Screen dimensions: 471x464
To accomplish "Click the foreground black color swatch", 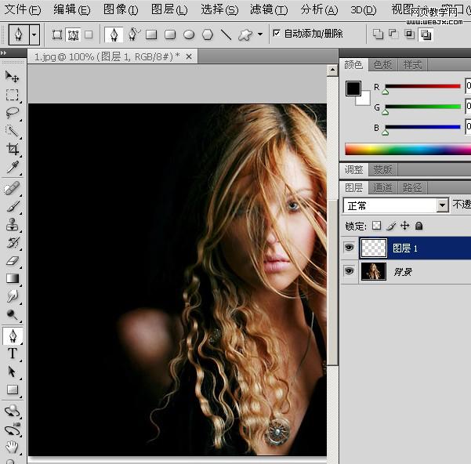I will coord(353,89).
